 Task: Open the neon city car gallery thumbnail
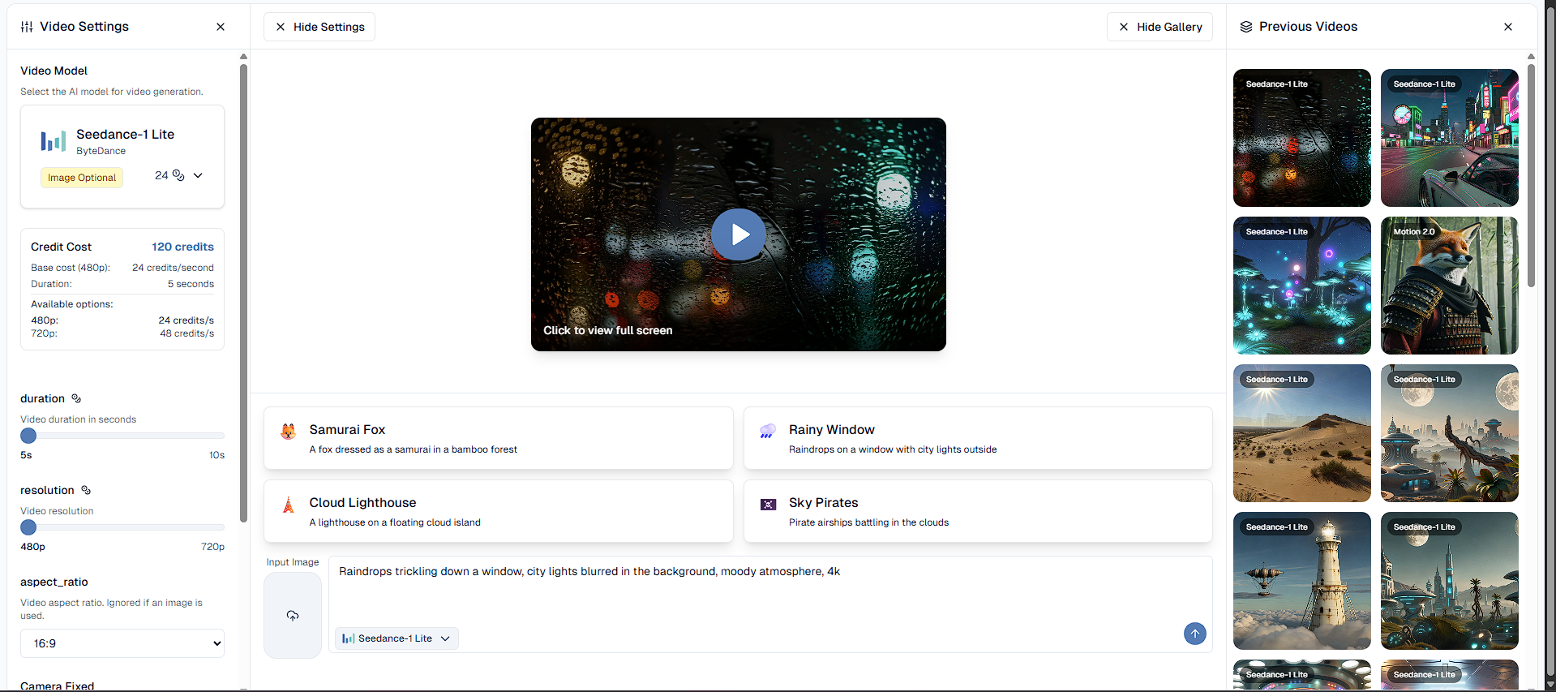pyautogui.click(x=1450, y=138)
